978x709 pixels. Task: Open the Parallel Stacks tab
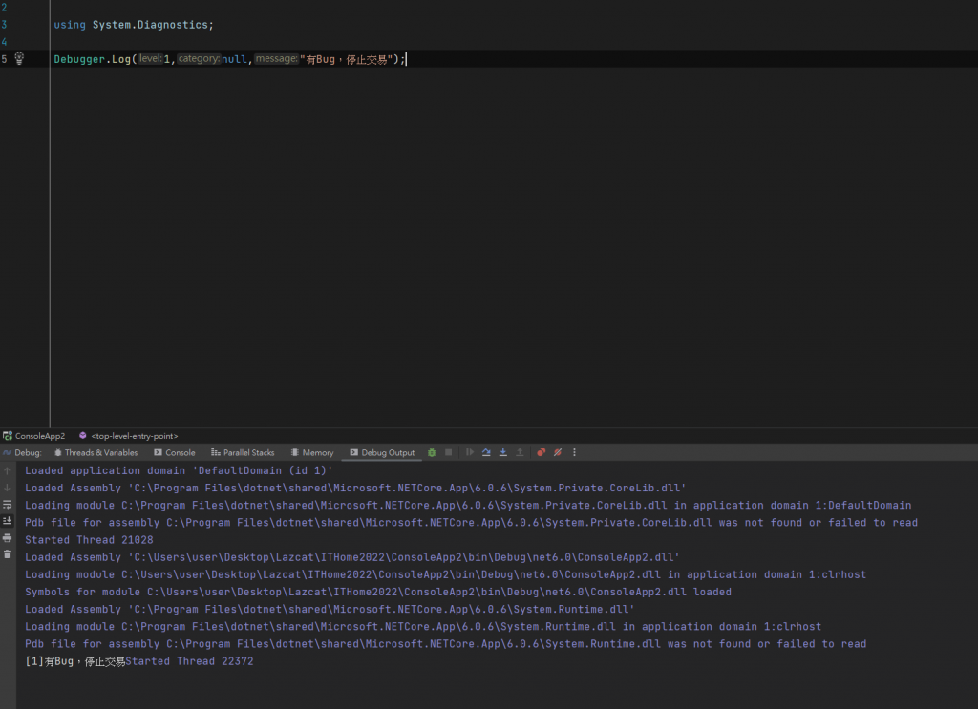[243, 453]
